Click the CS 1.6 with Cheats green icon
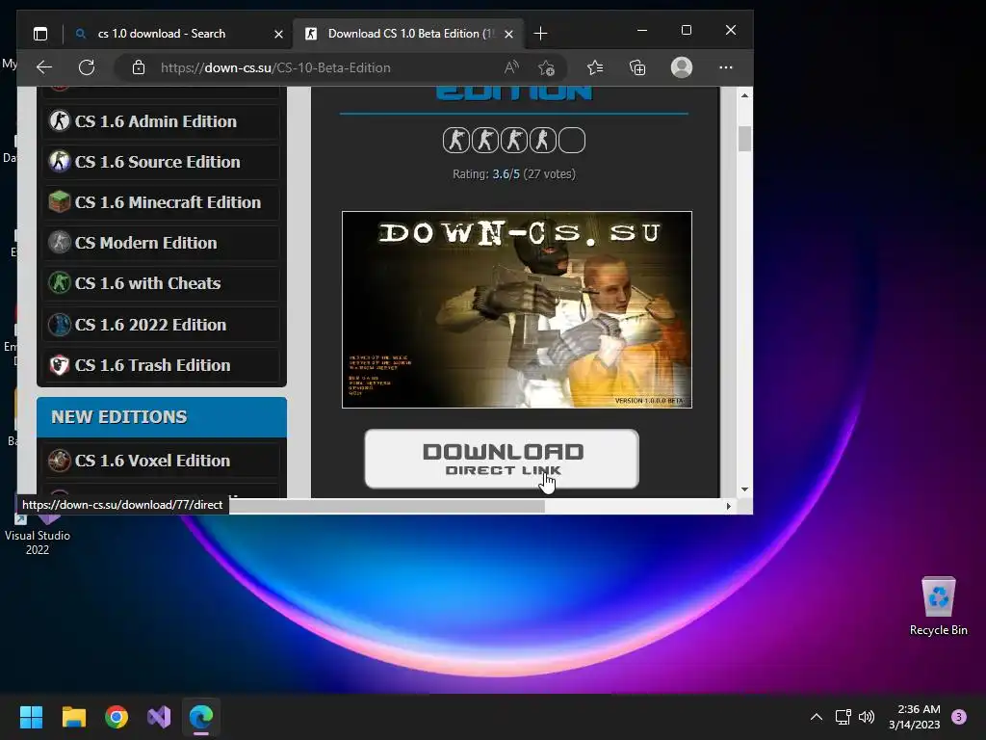The image size is (986, 740). coord(60,283)
